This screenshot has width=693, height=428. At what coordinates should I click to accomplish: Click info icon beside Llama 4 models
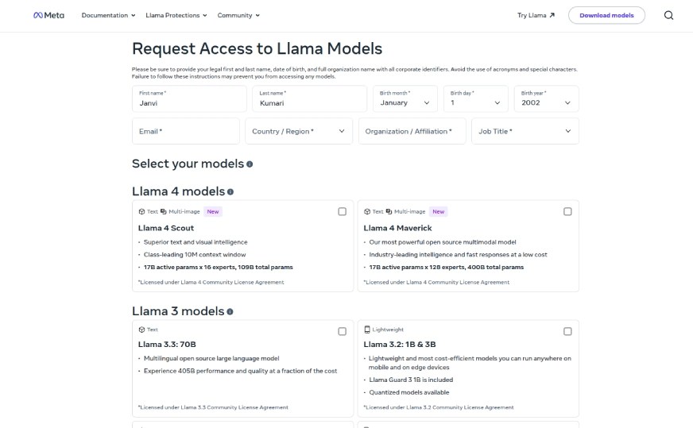(230, 191)
